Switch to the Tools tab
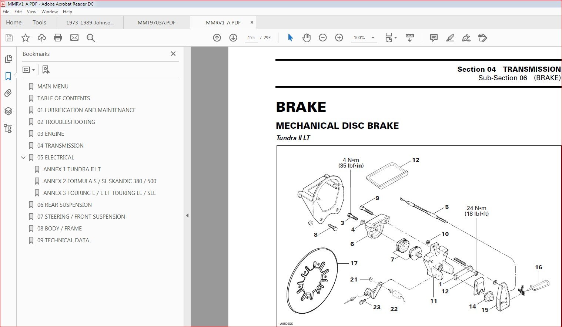The width and height of the screenshot is (562, 327). [39, 23]
